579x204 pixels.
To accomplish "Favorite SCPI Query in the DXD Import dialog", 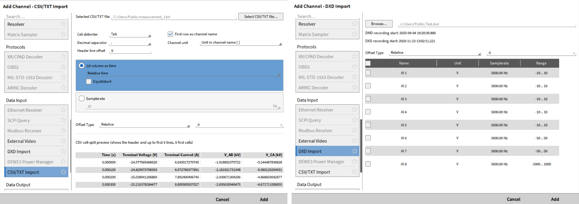I will [354, 120].
